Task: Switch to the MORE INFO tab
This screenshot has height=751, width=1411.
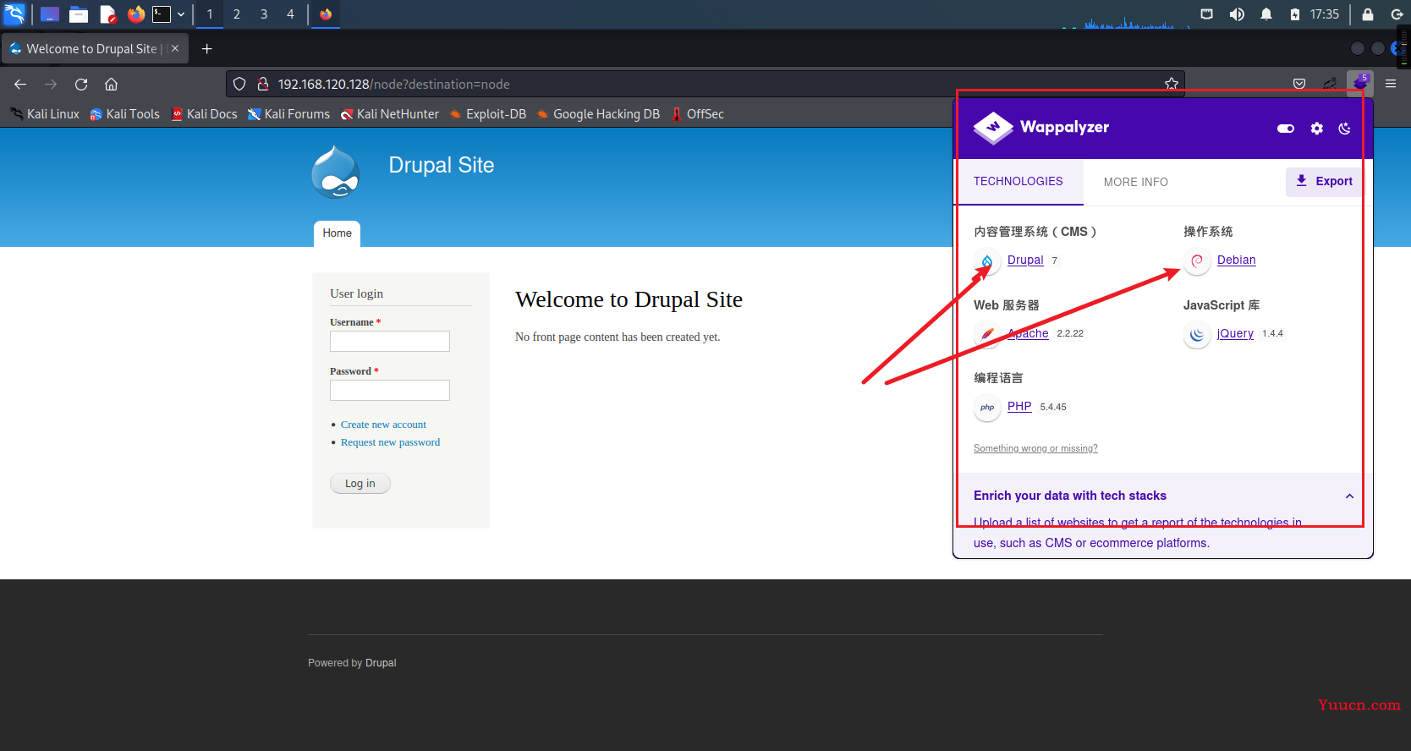Action: point(1135,182)
